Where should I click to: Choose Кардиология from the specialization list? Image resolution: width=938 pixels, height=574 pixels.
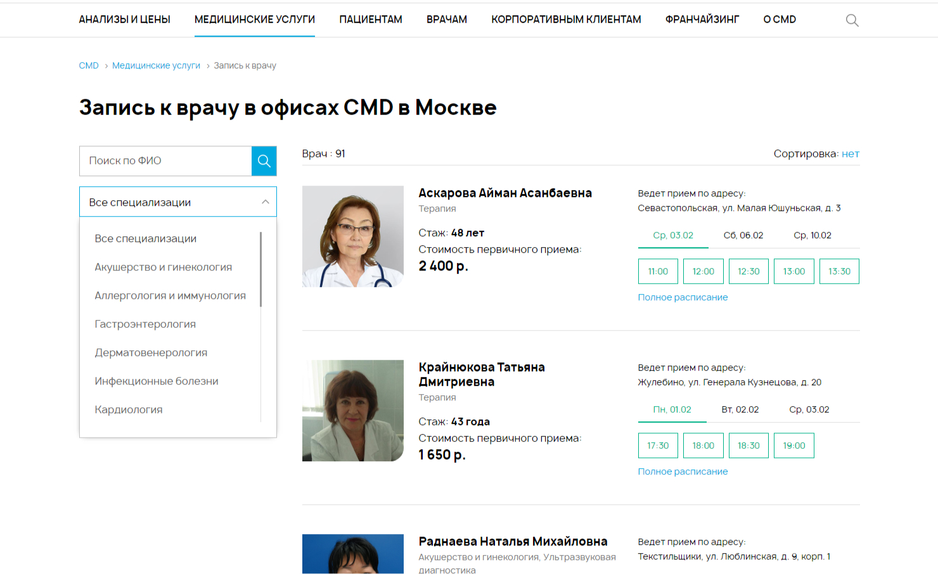pos(129,410)
